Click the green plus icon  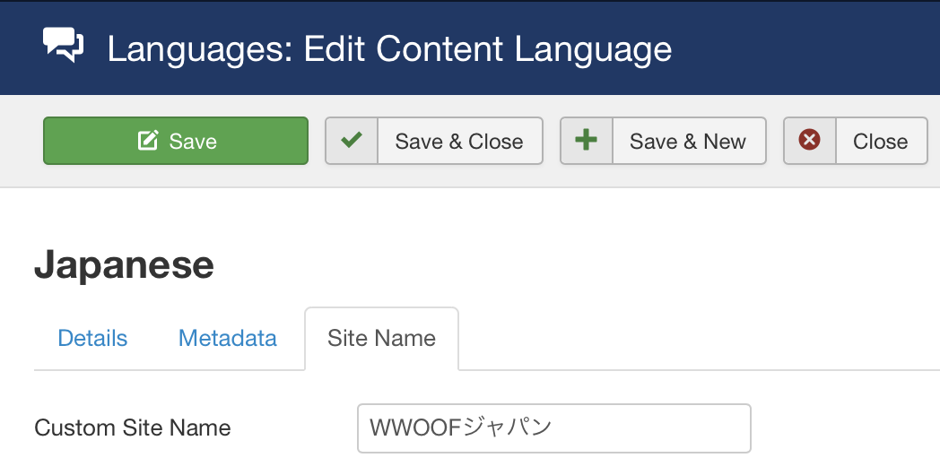586,140
